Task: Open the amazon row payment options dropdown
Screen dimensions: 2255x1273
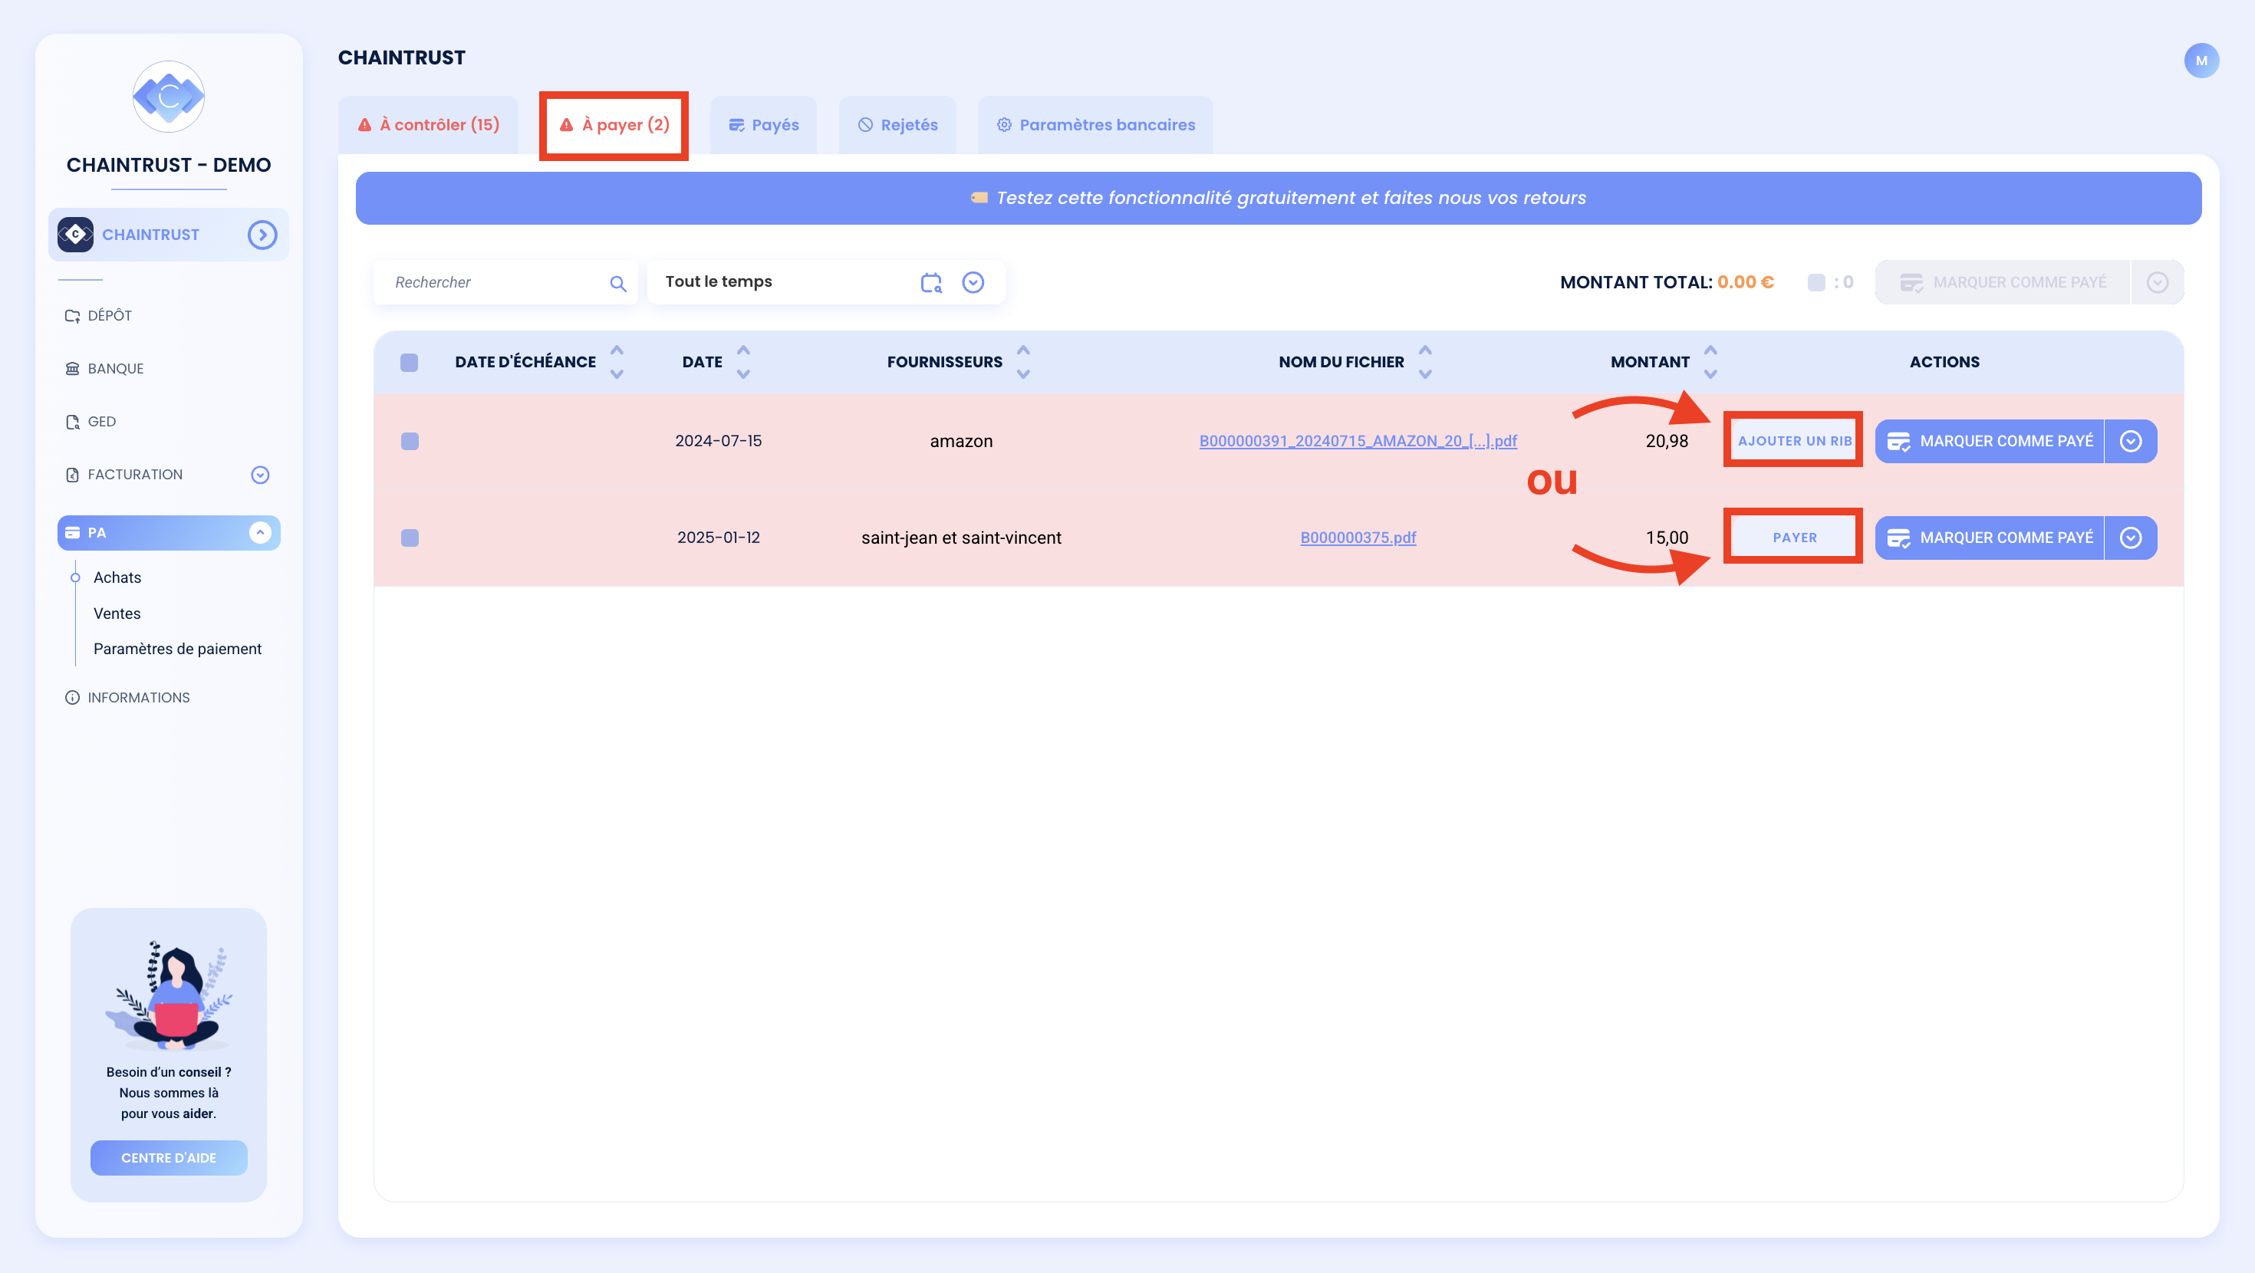Action: pyautogui.click(x=2131, y=441)
